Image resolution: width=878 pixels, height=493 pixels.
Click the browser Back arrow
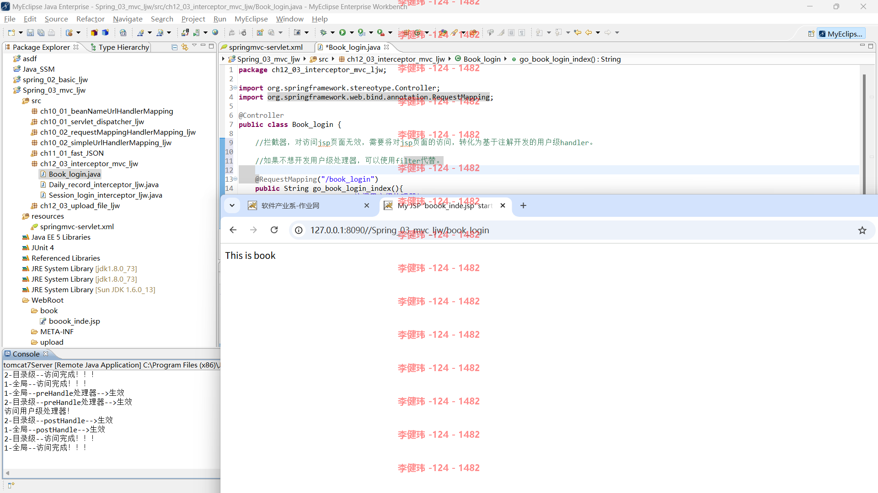click(x=233, y=230)
